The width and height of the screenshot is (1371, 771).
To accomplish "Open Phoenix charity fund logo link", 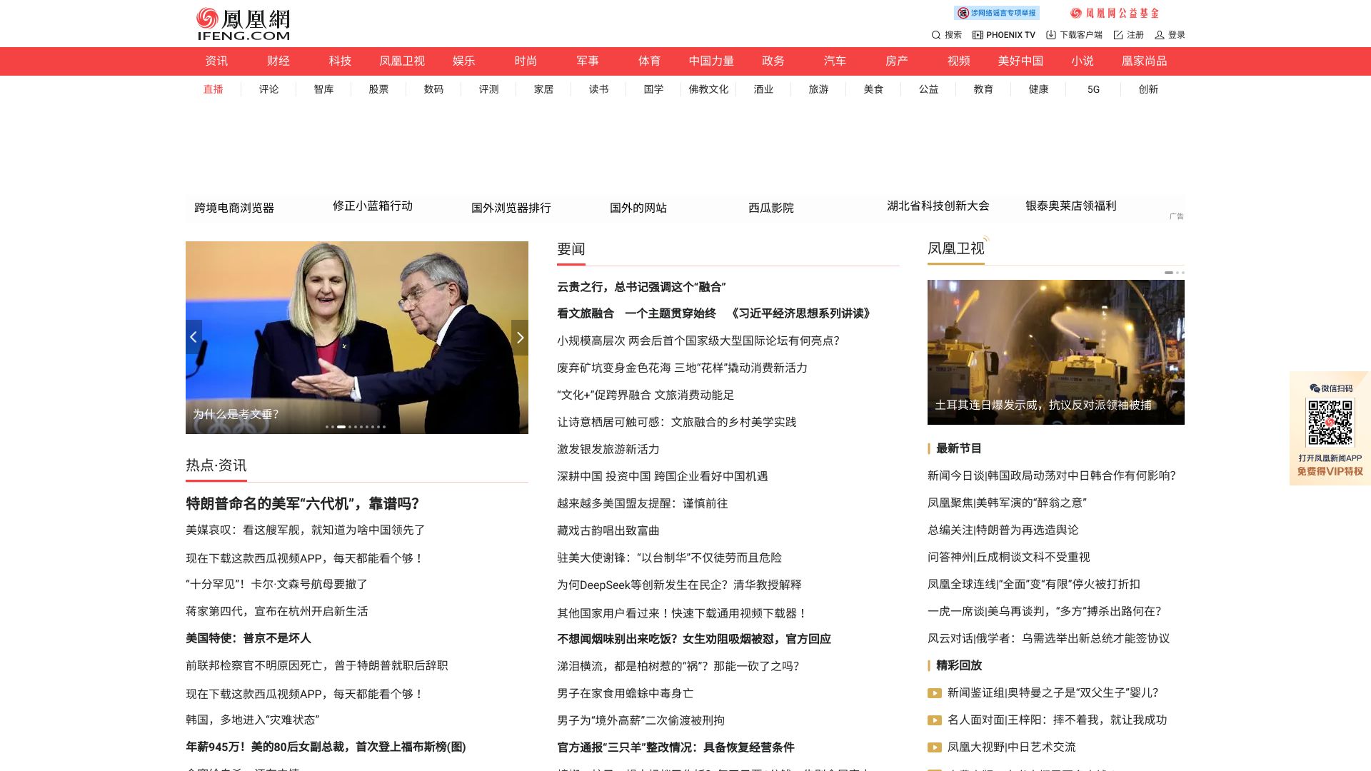I will point(1115,13).
